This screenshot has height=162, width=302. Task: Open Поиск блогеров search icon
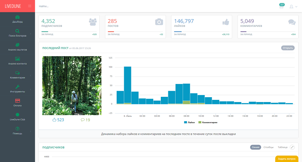click(x=17, y=31)
